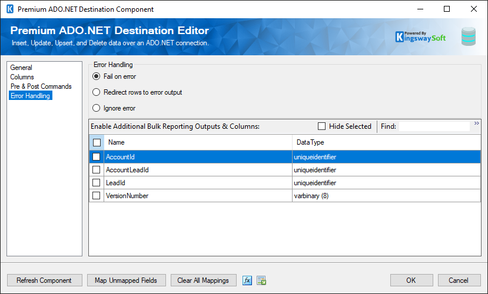Select the Fail on error option
The image size is (488, 294).
[x=115, y=76]
